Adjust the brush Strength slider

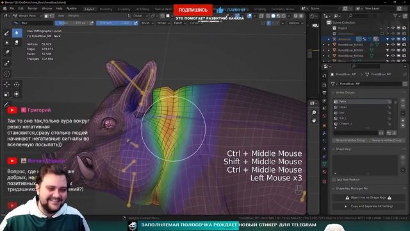pos(115,23)
